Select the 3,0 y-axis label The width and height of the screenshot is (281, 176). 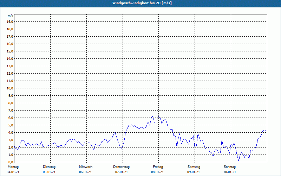click(x=11, y=140)
